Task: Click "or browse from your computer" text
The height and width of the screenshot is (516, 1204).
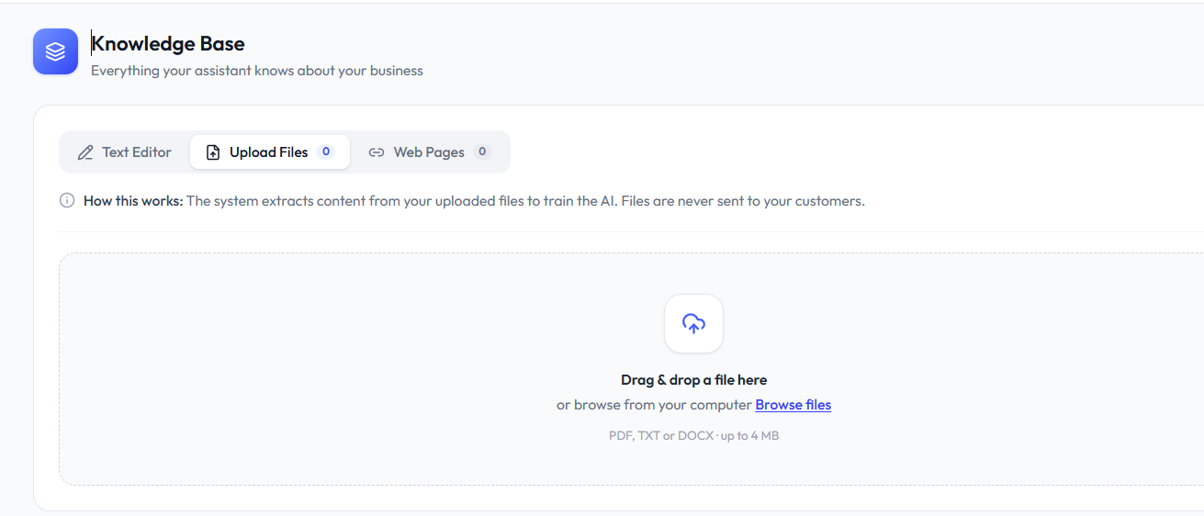Action: pos(654,405)
